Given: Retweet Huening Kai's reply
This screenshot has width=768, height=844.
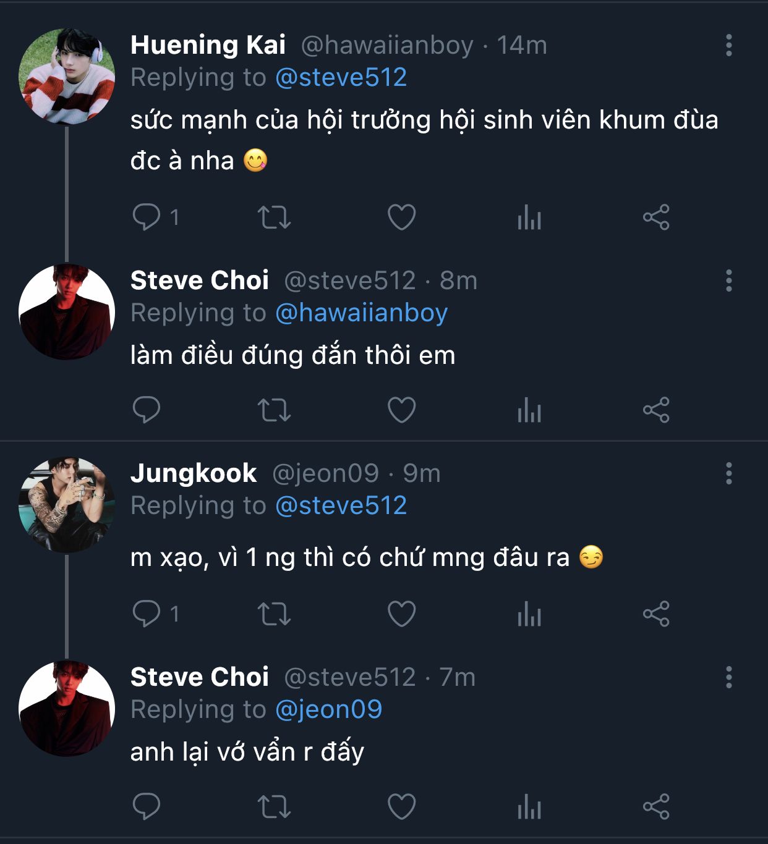Looking at the screenshot, I should 274,217.
